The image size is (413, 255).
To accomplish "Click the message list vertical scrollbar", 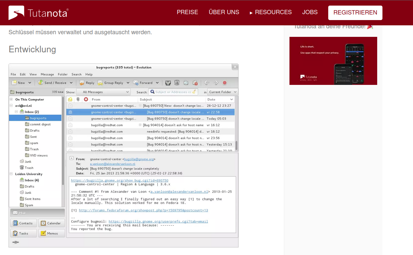I will pos(236,145).
